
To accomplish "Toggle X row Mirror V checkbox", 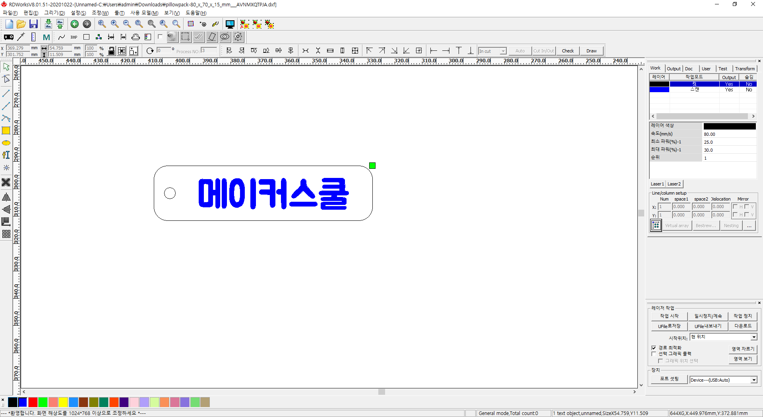I will [747, 207].
